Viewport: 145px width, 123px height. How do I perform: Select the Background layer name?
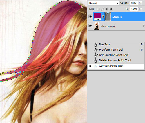tap(108, 26)
